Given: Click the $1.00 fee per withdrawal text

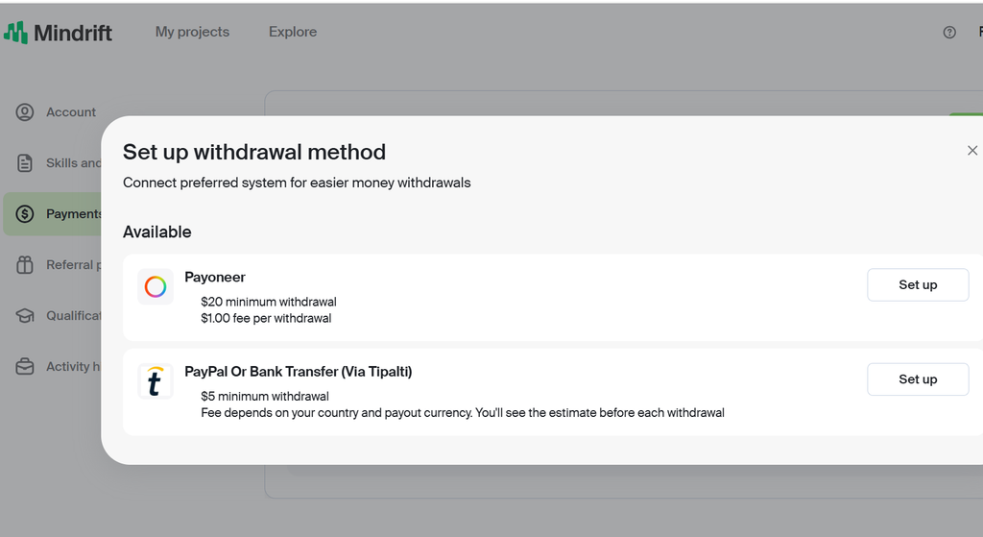Looking at the screenshot, I should tap(266, 318).
